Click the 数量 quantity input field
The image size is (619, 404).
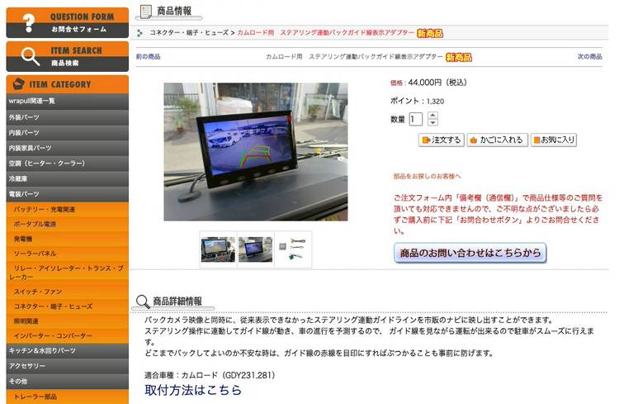[416, 119]
